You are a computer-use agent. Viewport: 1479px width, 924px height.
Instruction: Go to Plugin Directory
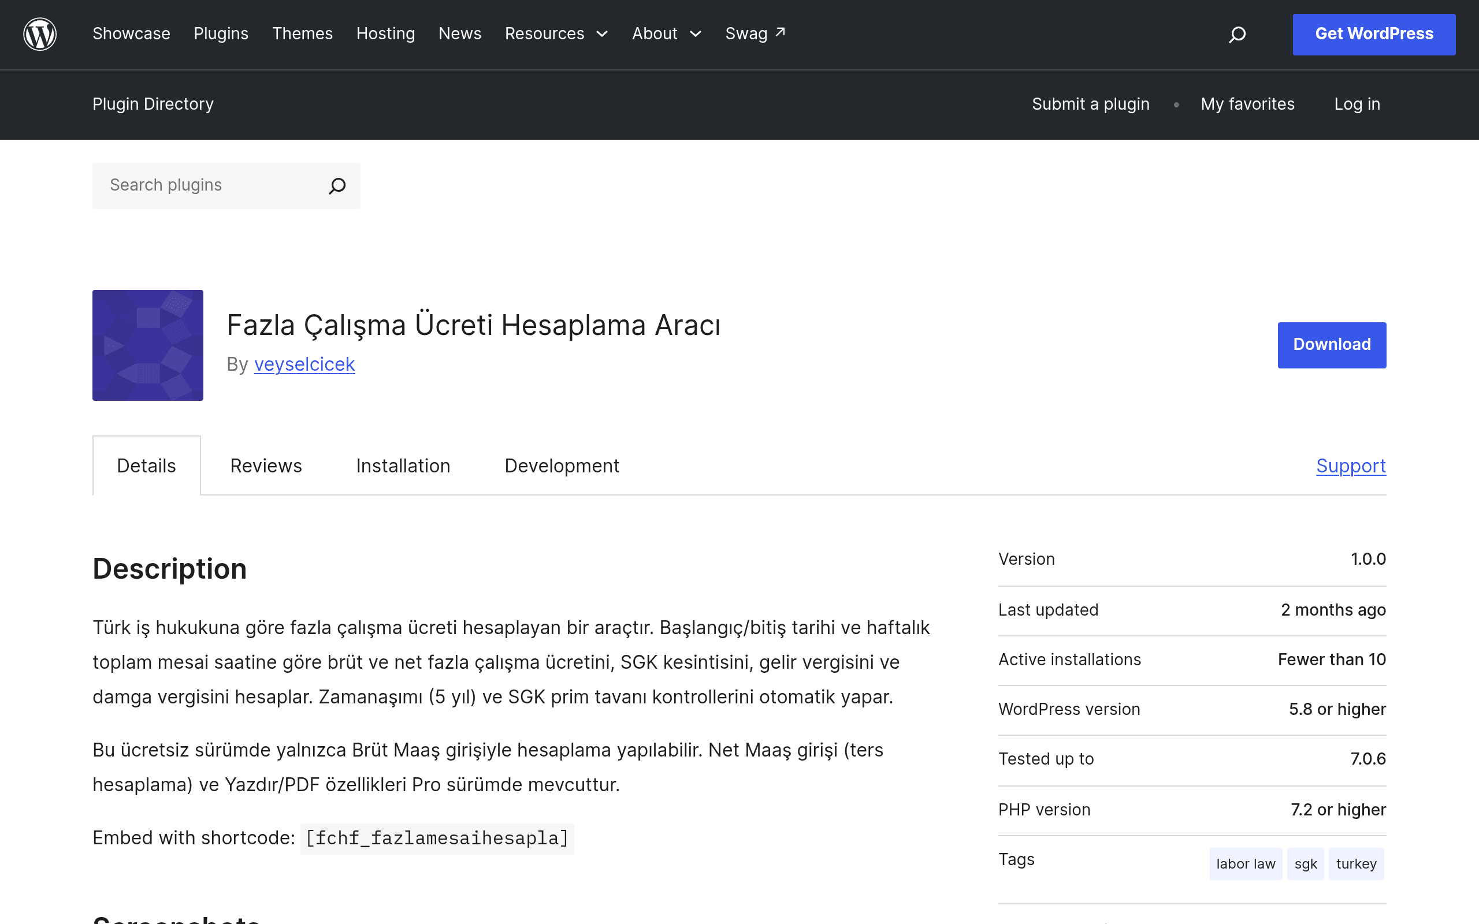[153, 104]
